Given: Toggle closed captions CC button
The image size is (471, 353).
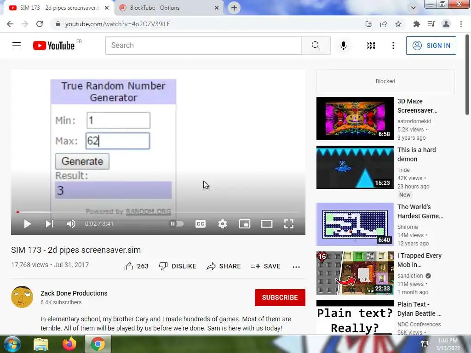Looking at the screenshot, I should [201, 224].
